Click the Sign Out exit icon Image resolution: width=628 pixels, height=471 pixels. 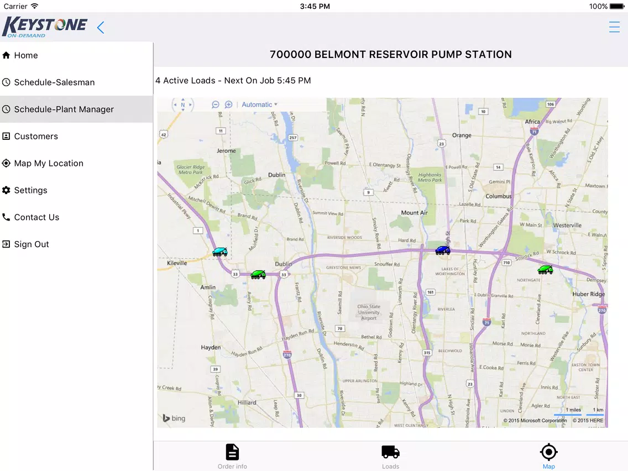(x=6, y=244)
